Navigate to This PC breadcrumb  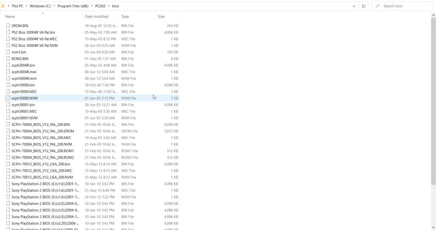[x=17, y=6]
